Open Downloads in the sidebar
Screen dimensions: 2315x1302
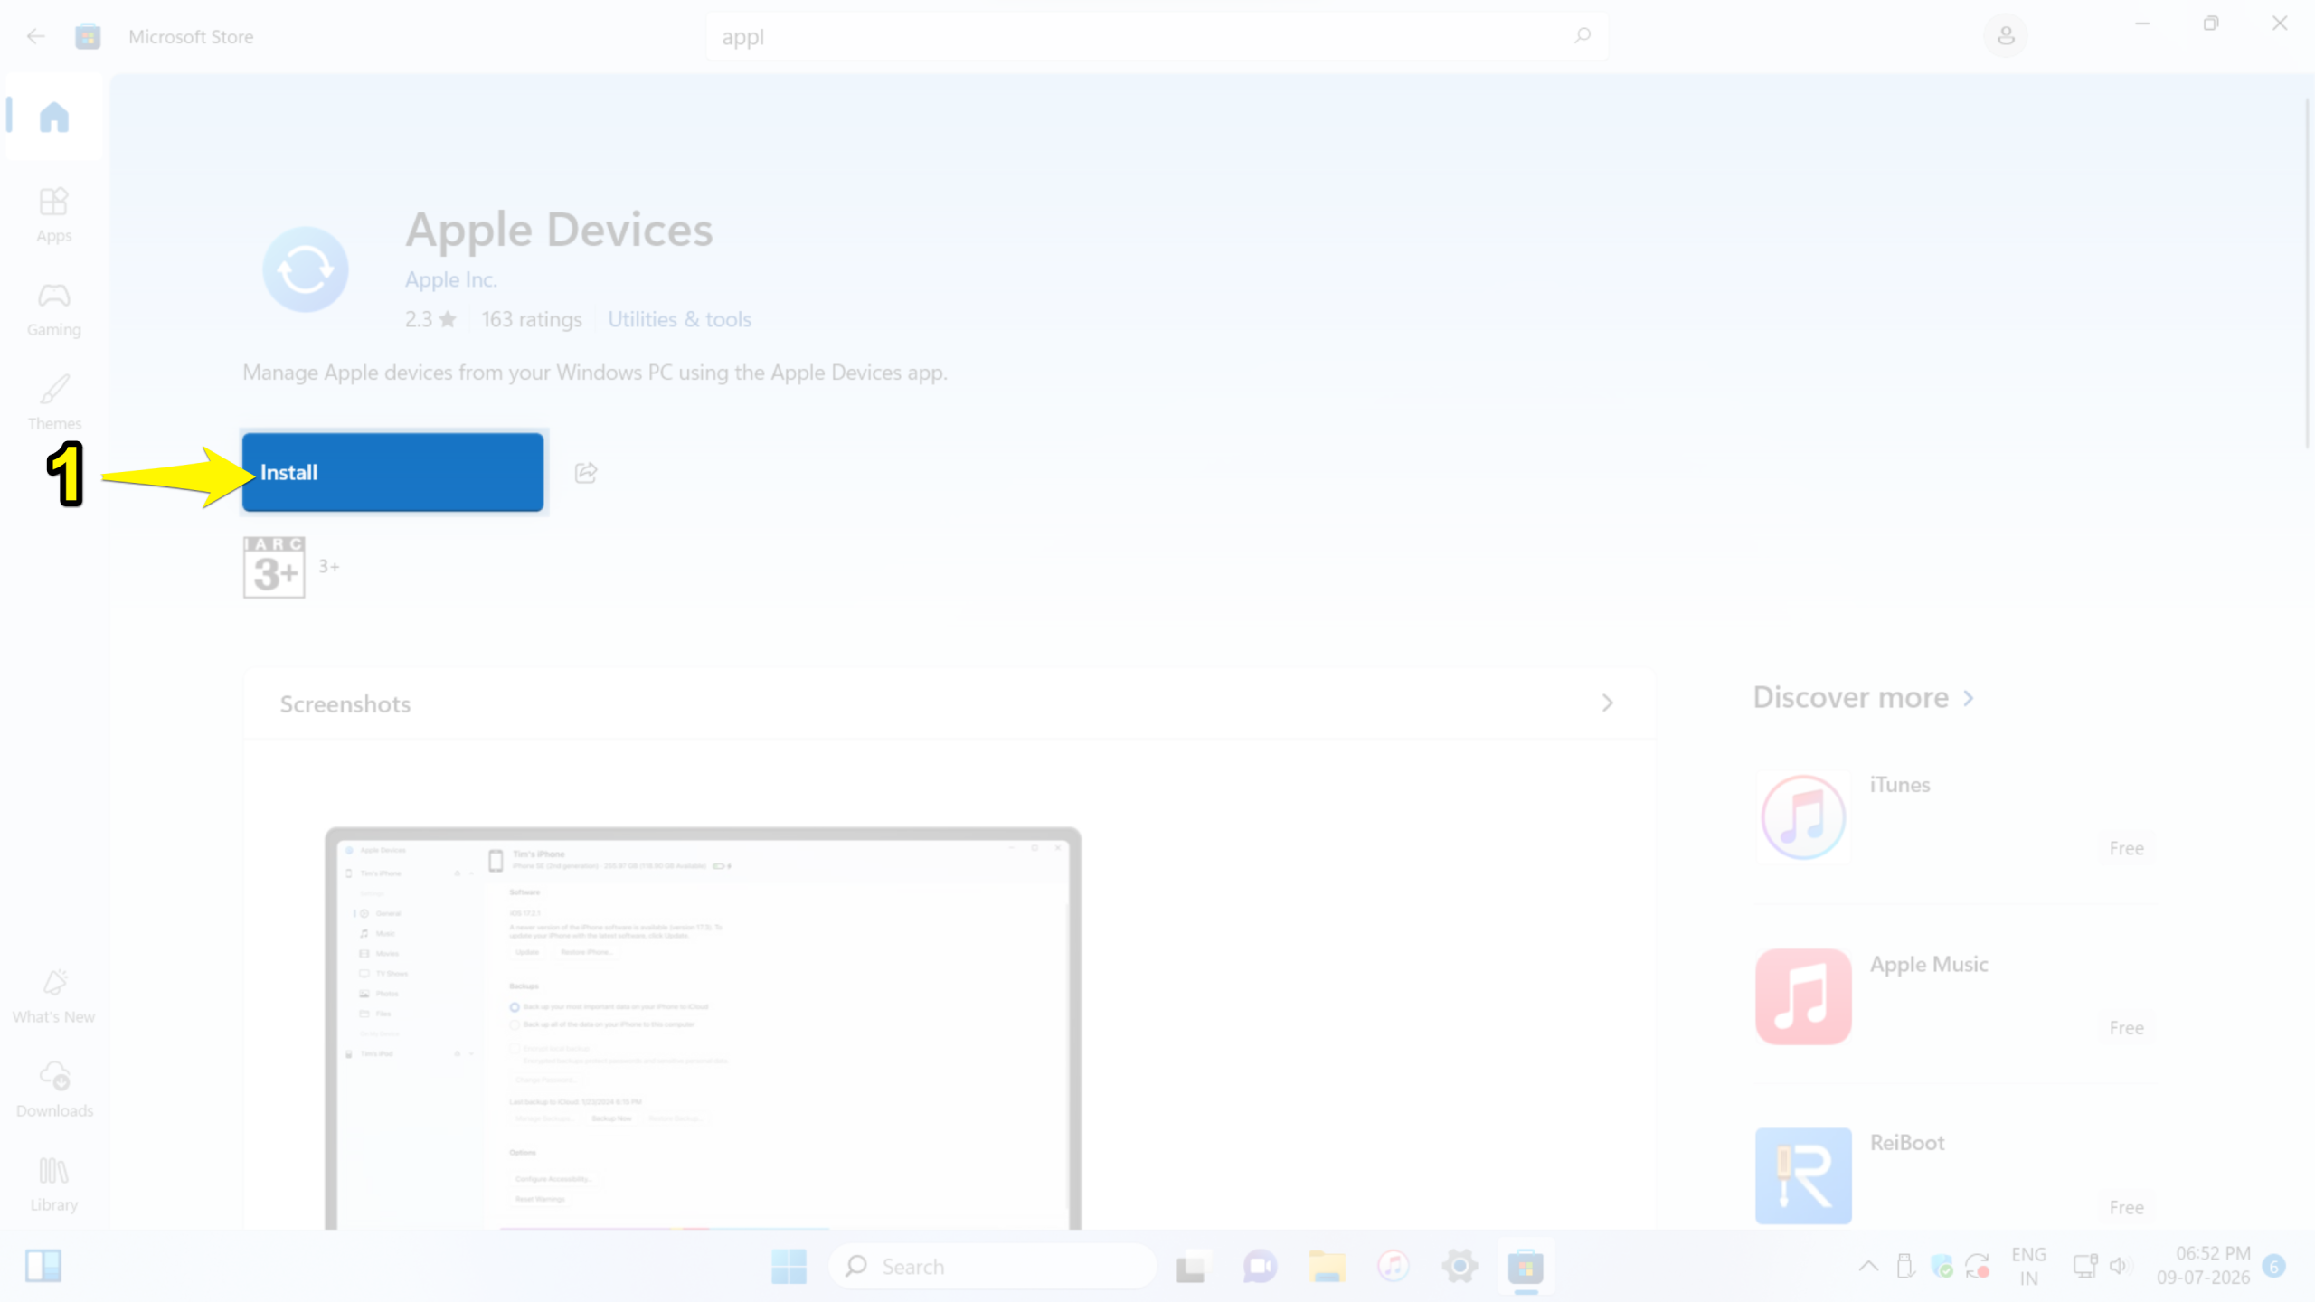tap(54, 1090)
